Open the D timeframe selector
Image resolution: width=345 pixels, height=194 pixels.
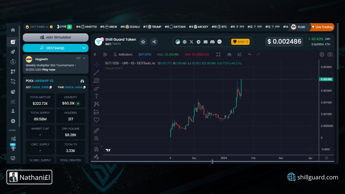click(x=95, y=54)
